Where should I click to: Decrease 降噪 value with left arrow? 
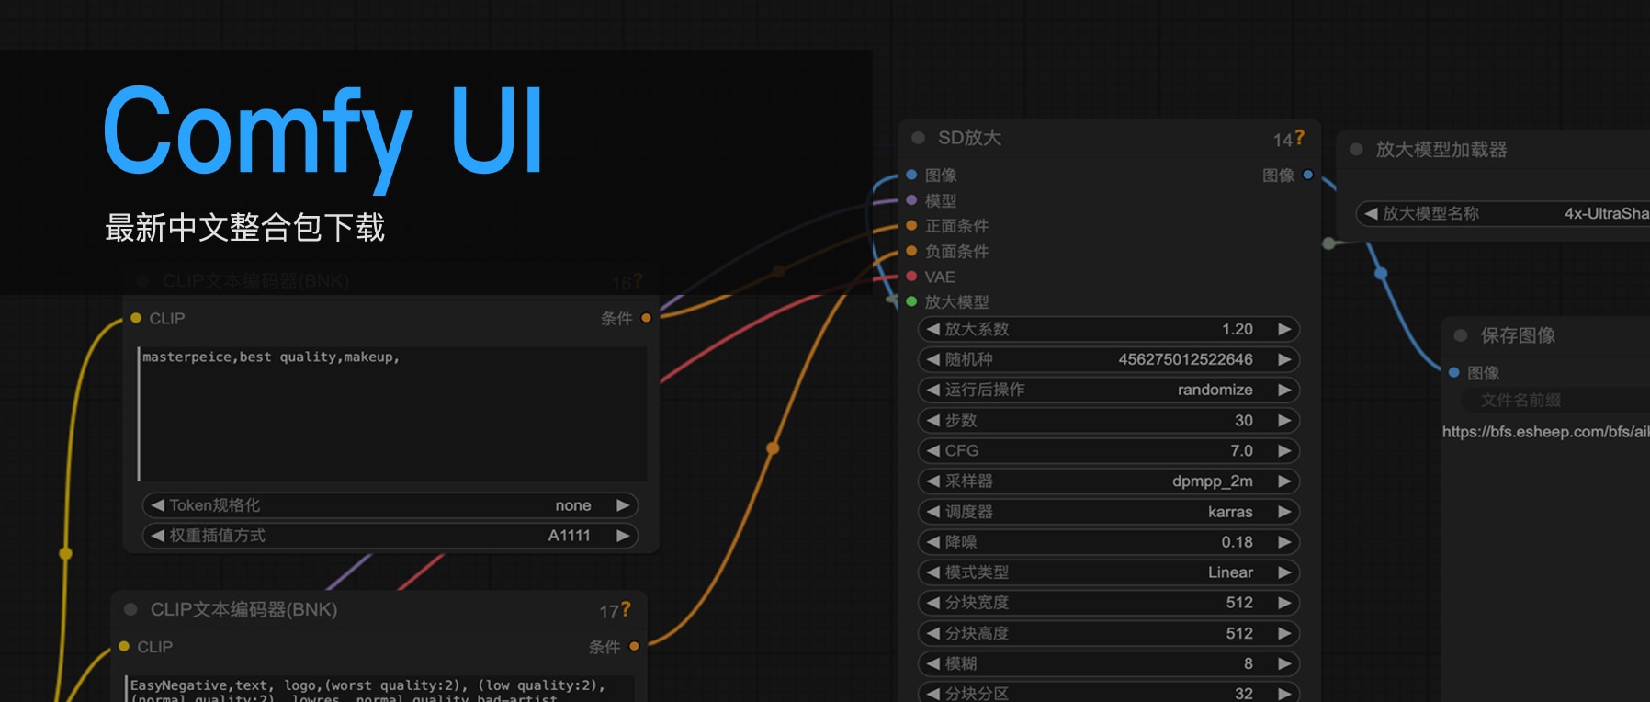point(933,542)
